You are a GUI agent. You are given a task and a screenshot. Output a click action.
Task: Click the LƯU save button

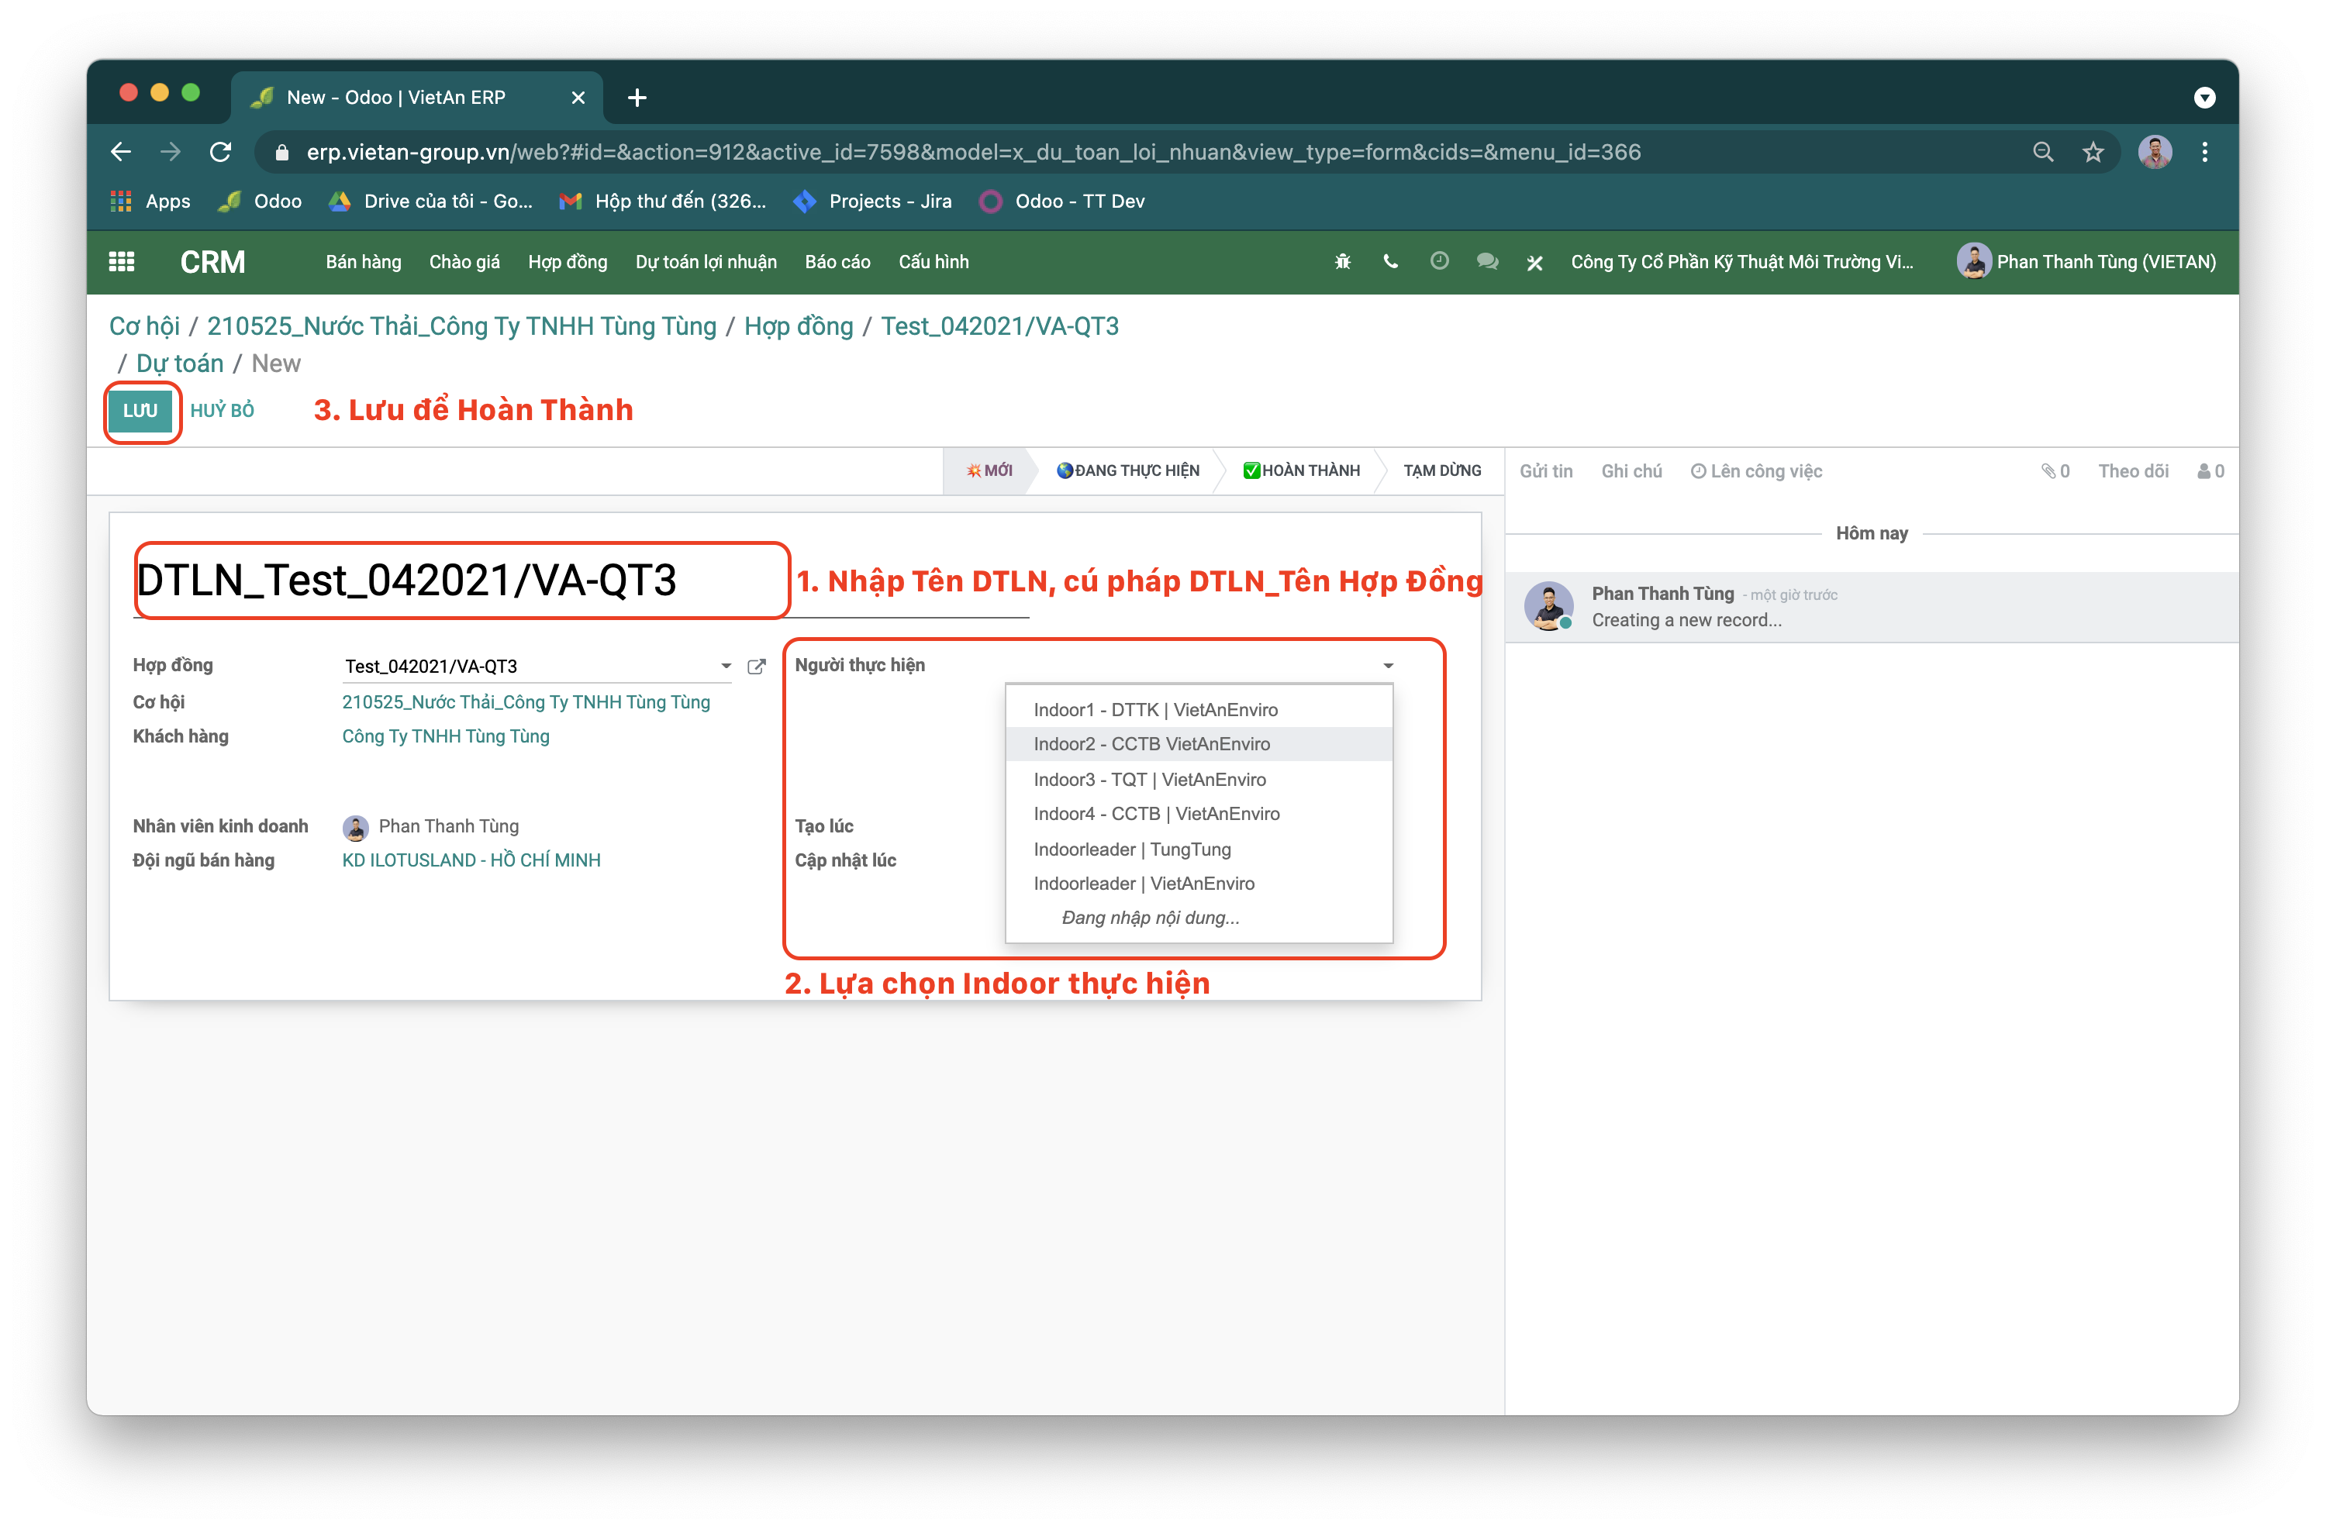click(x=141, y=410)
